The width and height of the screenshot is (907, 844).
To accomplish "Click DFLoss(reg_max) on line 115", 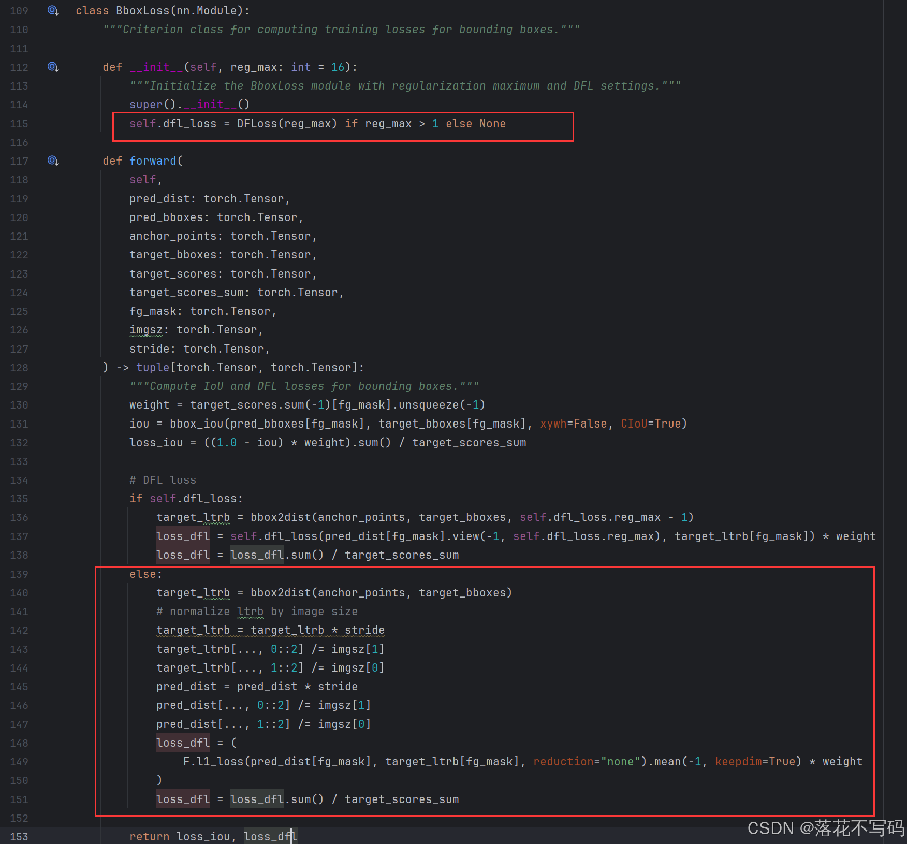I will [287, 124].
